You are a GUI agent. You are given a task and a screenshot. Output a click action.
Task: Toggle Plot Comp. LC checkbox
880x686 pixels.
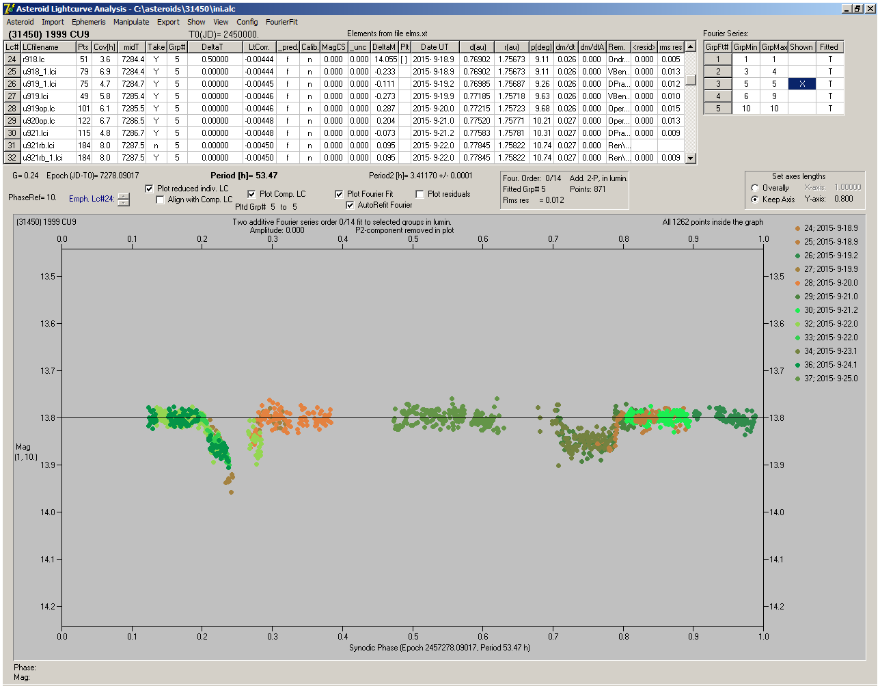coord(251,194)
